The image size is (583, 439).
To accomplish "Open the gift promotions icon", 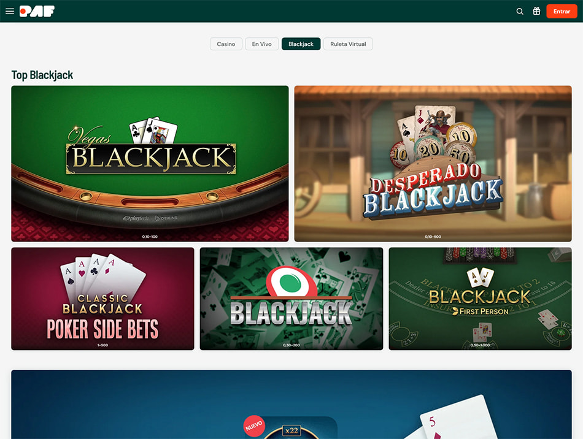I will [536, 11].
